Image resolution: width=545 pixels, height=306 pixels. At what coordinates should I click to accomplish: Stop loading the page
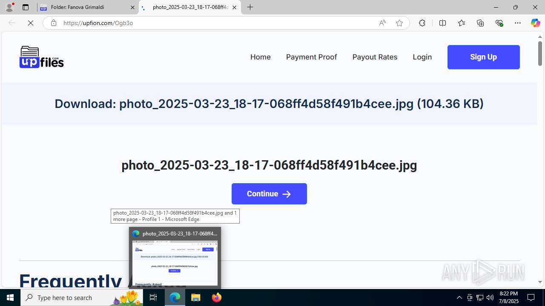[x=31, y=23]
